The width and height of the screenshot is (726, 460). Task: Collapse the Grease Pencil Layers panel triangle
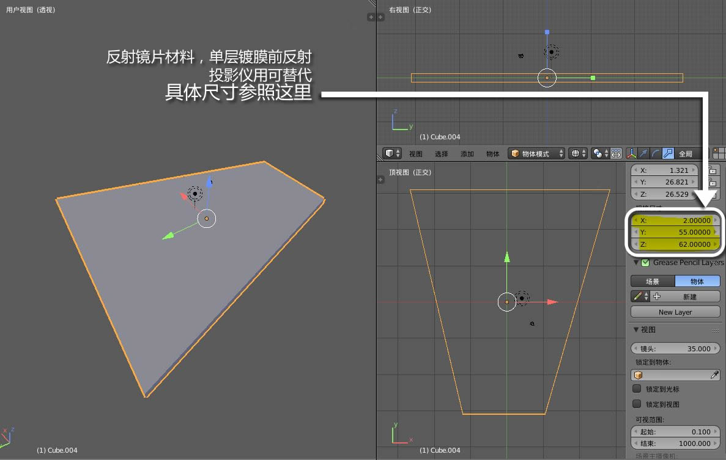[x=636, y=263]
